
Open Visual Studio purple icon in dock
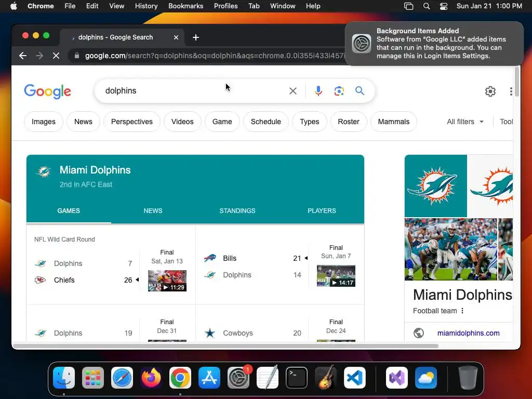397,378
